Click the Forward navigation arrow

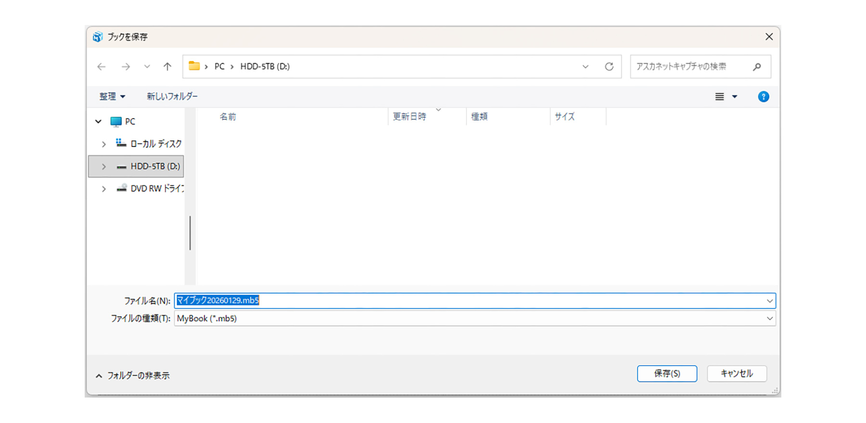point(126,67)
